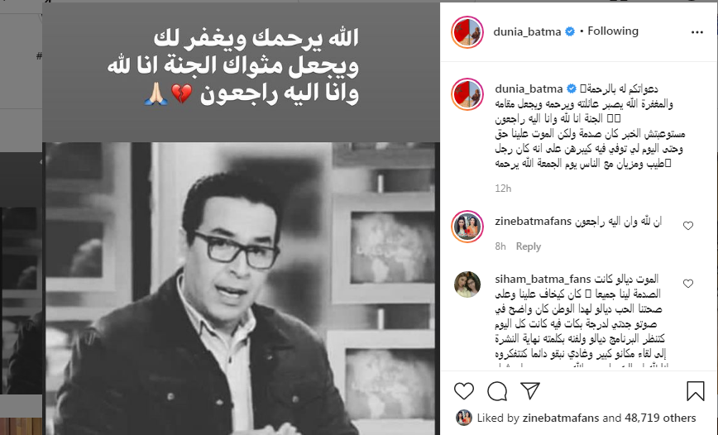Save the post with the bookmark icon
718x435 pixels.
(695, 391)
